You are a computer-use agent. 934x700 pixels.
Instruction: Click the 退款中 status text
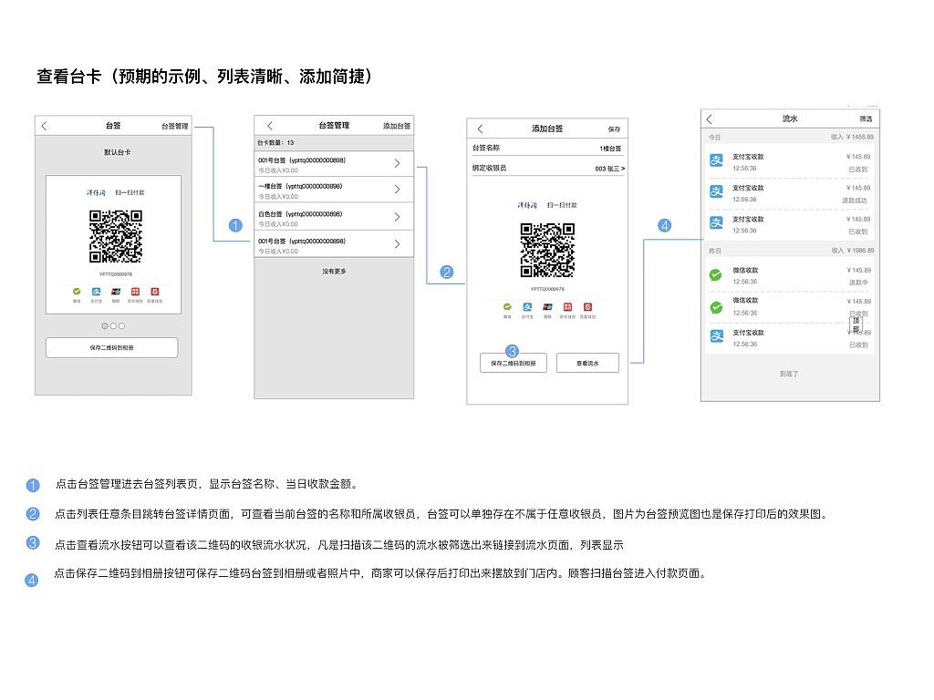pyautogui.click(x=858, y=283)
